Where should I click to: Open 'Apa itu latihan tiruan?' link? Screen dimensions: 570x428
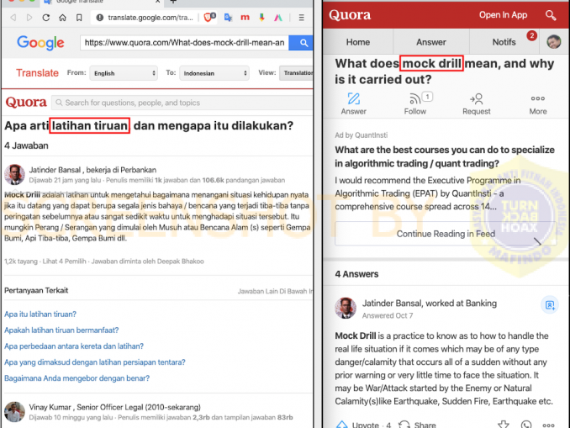40,314
